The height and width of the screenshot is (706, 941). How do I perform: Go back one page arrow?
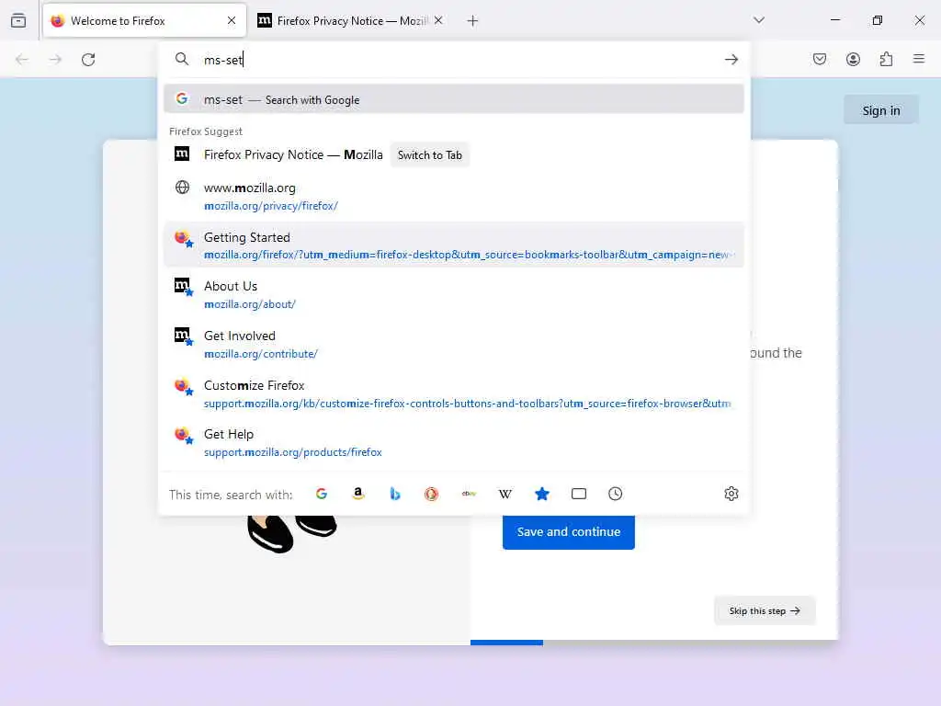22,60
